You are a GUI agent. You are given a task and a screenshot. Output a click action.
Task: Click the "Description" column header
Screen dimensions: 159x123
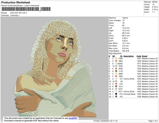[129, 56]
